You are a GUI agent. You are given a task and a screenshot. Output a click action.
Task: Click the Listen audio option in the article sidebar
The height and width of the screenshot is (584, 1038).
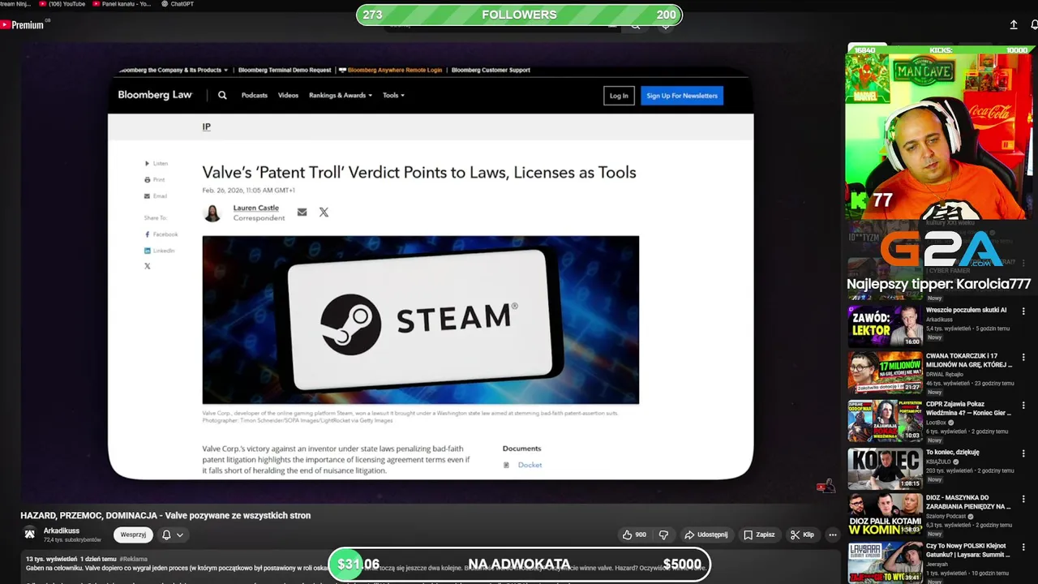click(x=156, y=163)
